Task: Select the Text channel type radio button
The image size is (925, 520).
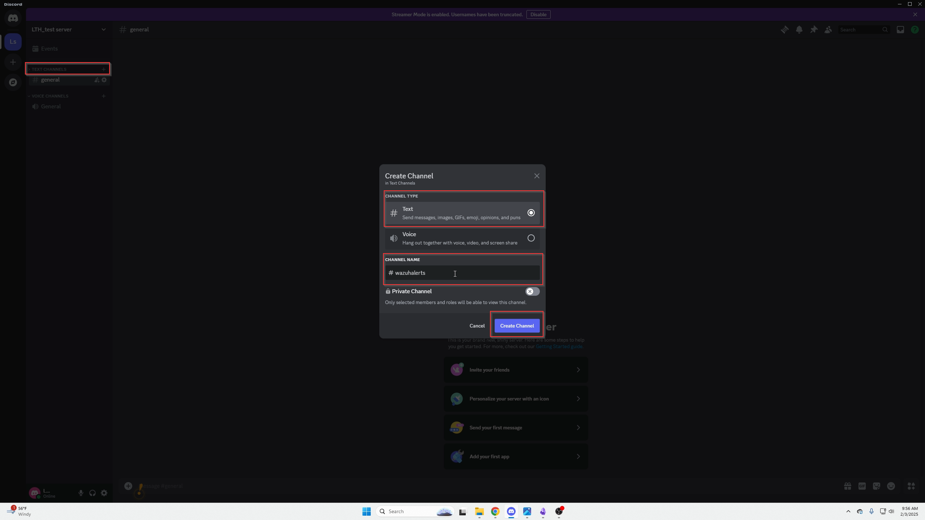Action: click(x=530, y=213)
